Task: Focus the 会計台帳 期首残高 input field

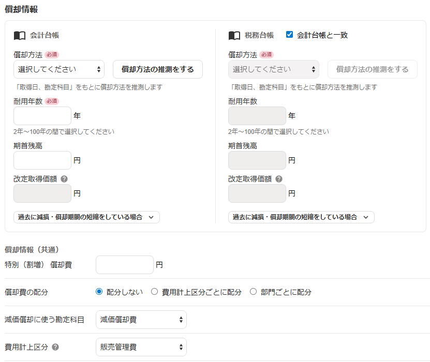Action: pyautogui.click(x=42, y=160)
